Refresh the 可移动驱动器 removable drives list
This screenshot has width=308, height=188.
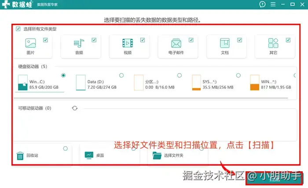click(75, 108)
